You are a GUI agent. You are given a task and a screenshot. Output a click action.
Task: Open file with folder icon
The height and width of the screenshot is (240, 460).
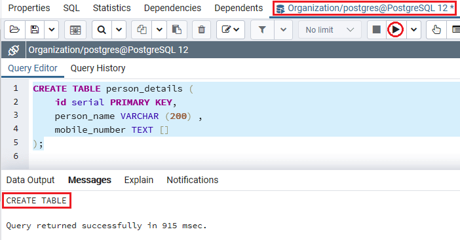(x=14, y=29)
